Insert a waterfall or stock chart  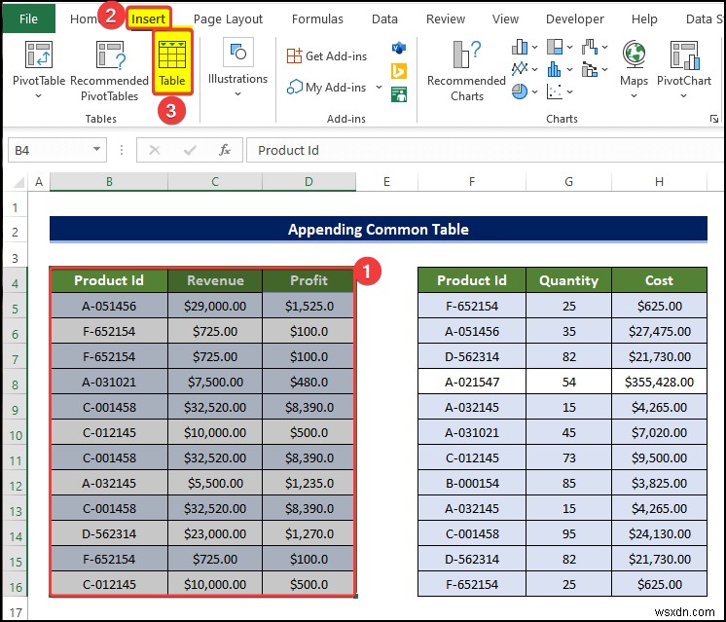pos(590,47)
